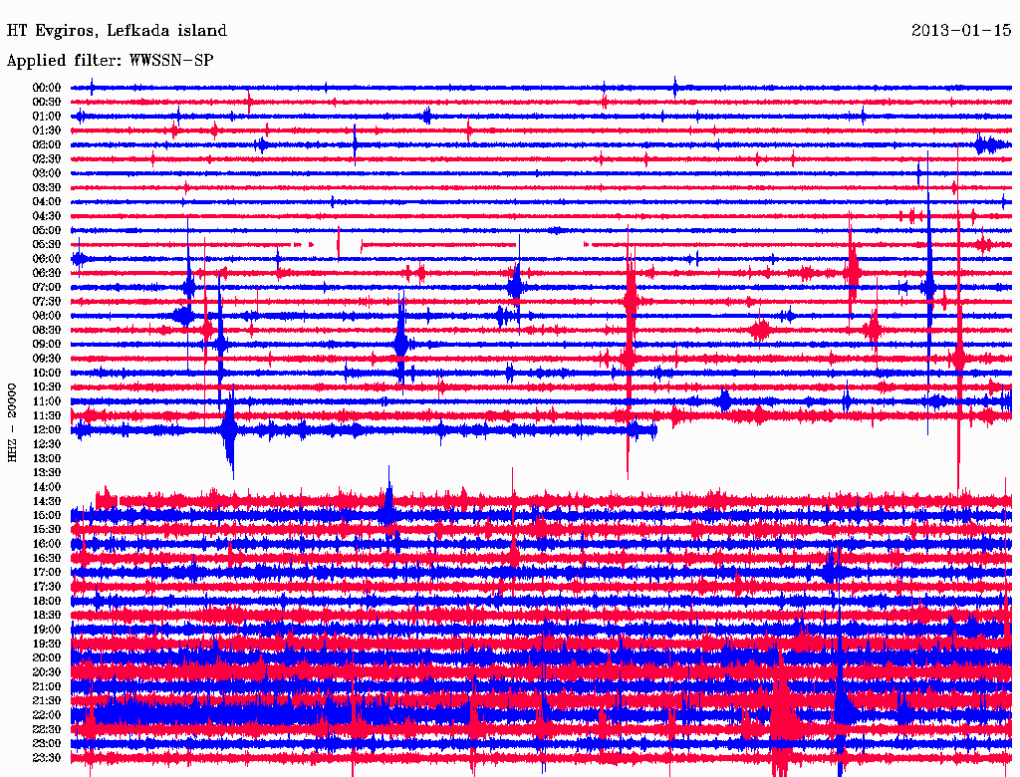Click the date label 2013-01-15

[961, 30]
